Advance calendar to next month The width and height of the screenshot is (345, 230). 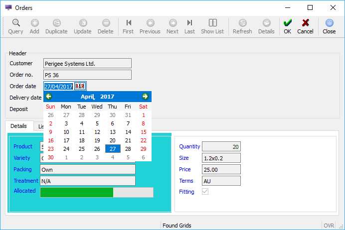click(145, 97)
